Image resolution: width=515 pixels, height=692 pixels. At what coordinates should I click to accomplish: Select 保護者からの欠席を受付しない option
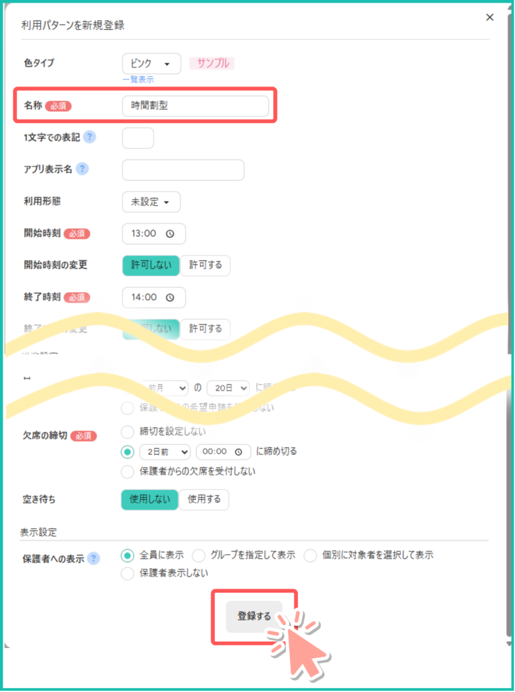tap(127, 471)
